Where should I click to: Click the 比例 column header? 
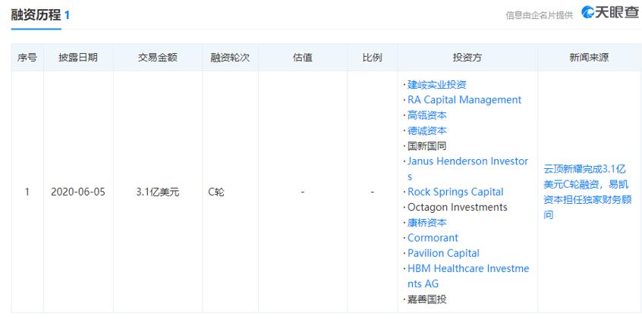[x=372, y=58]
